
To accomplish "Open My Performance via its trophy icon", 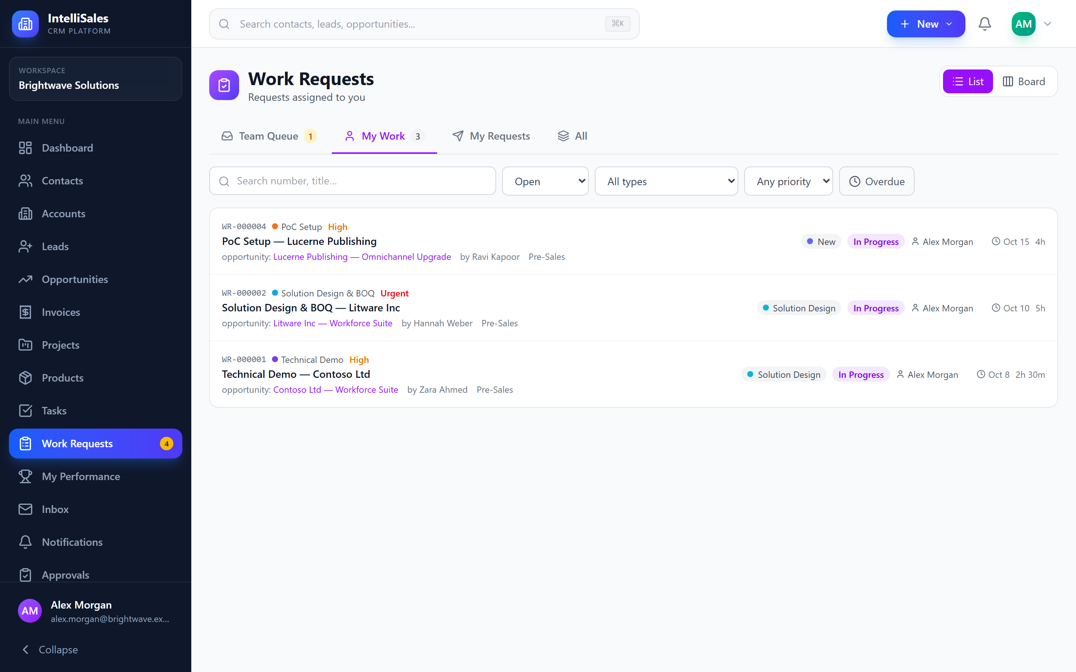I will pos(25,476).
